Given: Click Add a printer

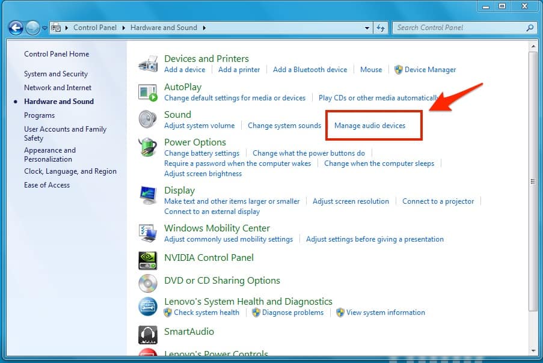Looking at the screenshot, I should 239,70.
